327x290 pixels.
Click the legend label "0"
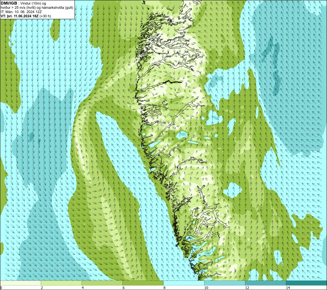(1, 288)
